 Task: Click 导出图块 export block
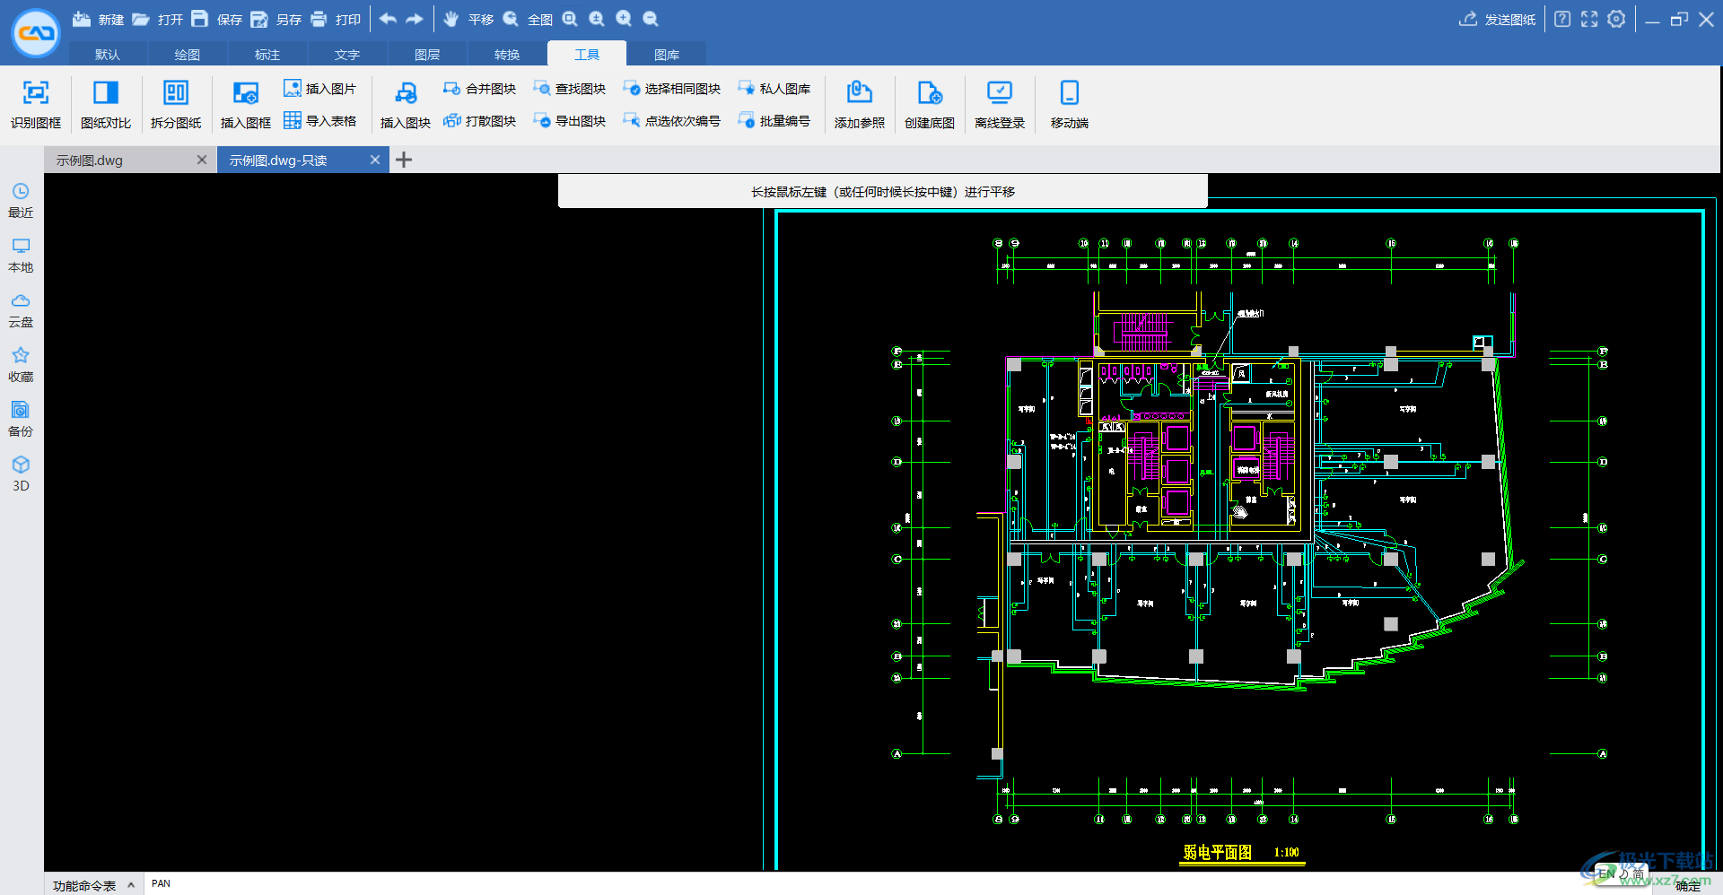click(x=569, y=120)
